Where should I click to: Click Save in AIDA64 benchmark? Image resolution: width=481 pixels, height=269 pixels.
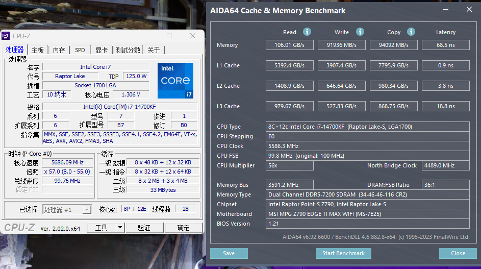[x=229, y=253]
